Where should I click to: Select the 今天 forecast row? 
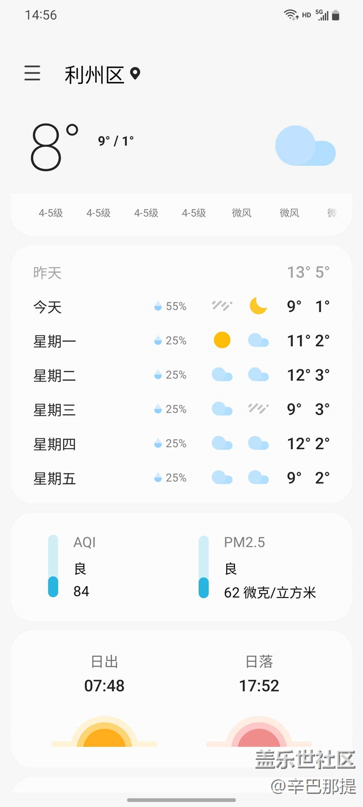181,306
